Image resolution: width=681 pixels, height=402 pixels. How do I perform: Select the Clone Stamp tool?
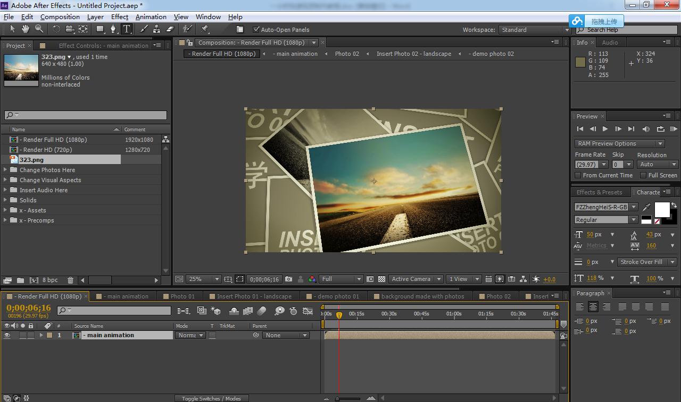point(157,29)
